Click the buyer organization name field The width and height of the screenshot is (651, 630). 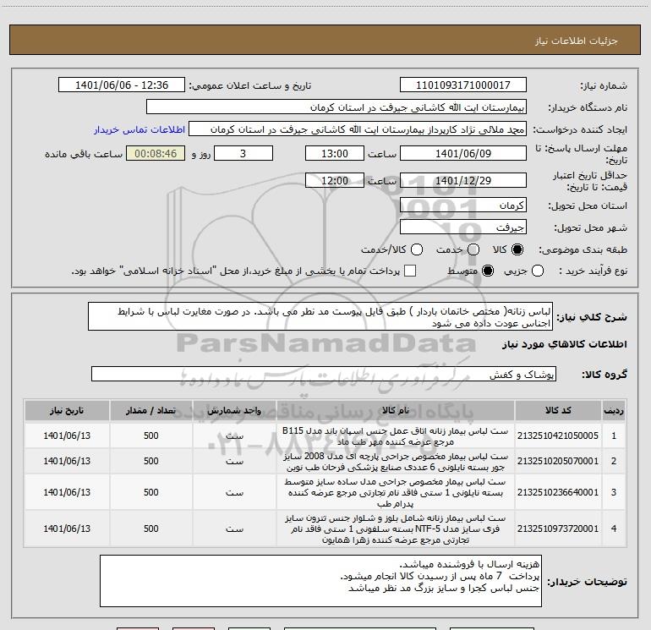pos(336,107)
